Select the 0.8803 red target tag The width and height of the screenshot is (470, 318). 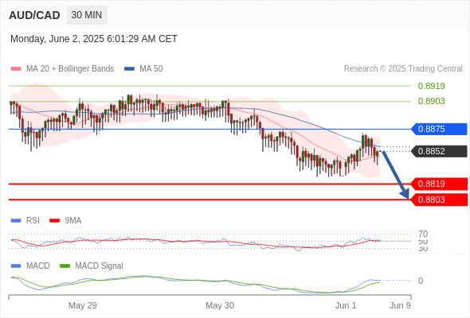pos(439,200)
